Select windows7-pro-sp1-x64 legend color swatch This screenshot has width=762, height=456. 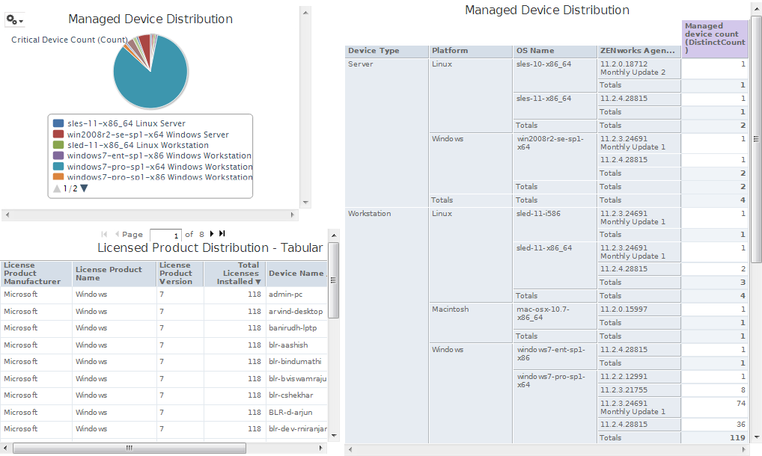[x=58, y=167]
